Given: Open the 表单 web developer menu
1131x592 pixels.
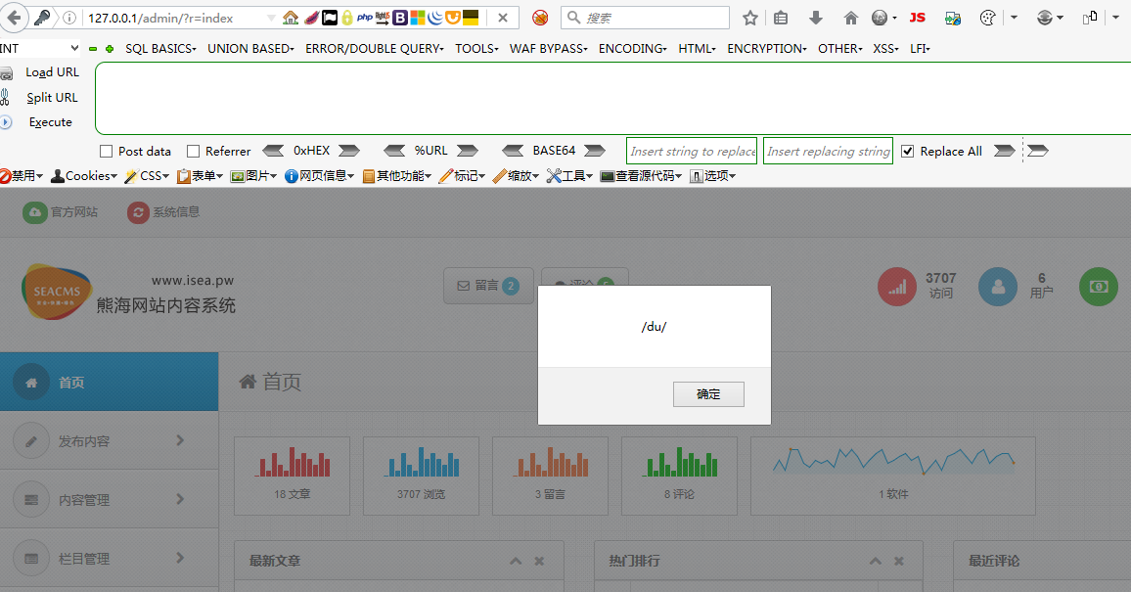Looking at the screenshot, I should tap(200, 176).
